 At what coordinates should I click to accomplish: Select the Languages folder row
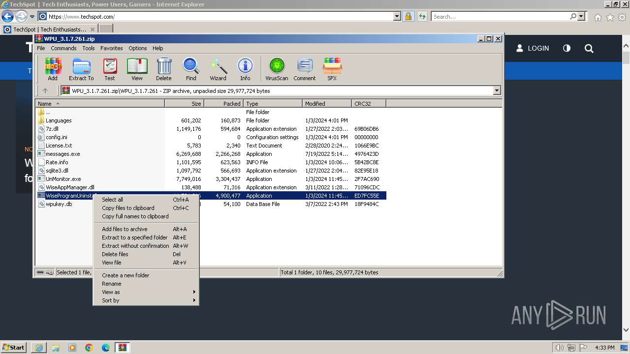[x=211, y=120]
